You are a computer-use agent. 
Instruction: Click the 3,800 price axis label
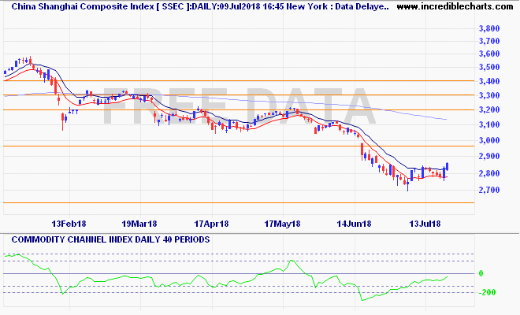click(489, 28)
